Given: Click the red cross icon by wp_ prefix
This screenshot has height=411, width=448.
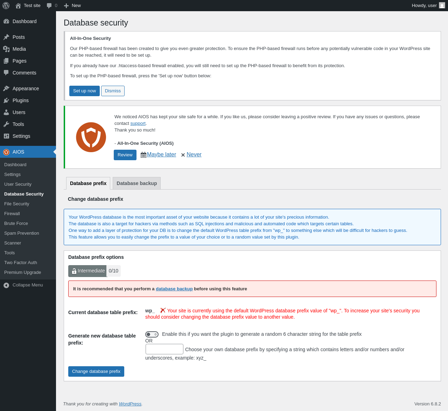Looking at the screenshot, I should 163,310.
